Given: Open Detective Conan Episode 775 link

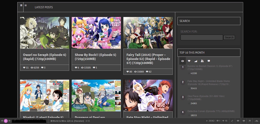Looking at the screenshot, I should [x=211, y=111].
